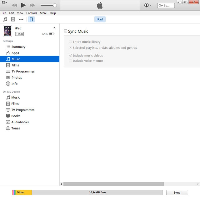Open TV Programmes under Settings

click(30, 71)
